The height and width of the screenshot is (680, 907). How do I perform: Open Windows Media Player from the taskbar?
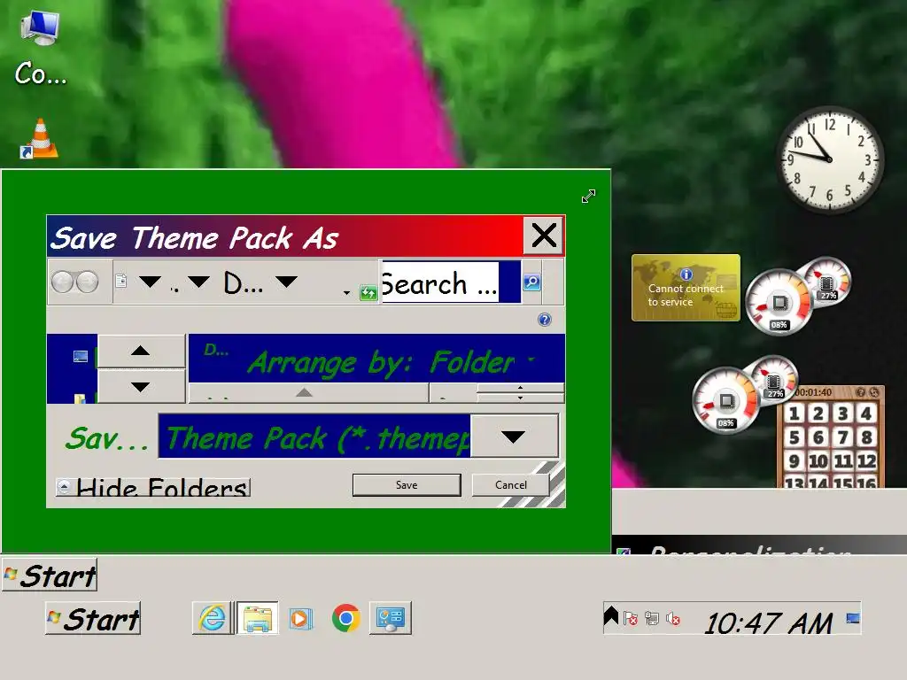(300, 619)
